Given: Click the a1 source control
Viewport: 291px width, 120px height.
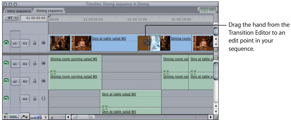Looking at the screenshot, I should tap(15, 64).
